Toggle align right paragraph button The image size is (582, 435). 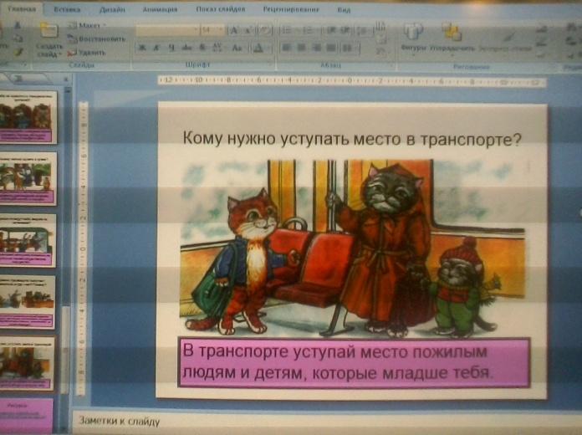tap(316, 48)
